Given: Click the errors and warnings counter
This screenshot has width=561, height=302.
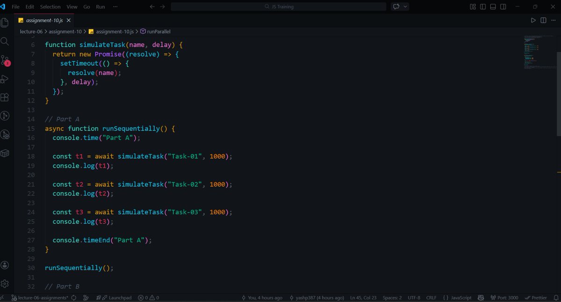Looking at the screenshot, I should point(149,298).
